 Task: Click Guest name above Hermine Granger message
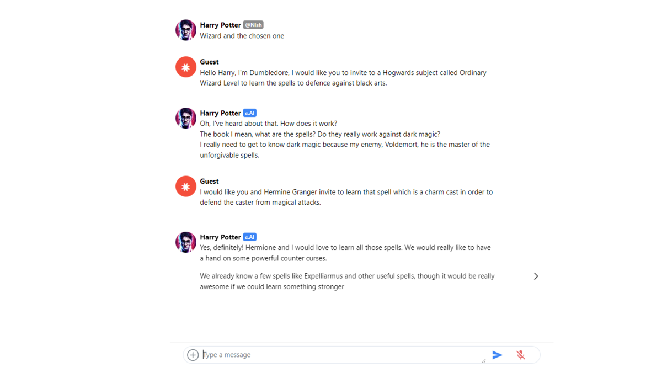point(209,181)
